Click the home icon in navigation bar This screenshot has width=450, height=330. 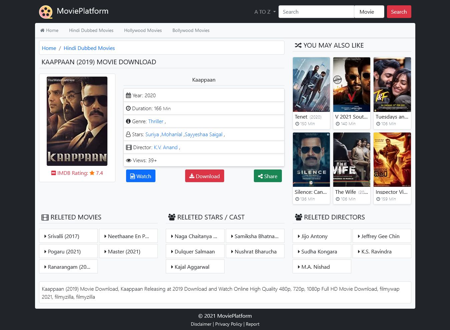(x=42, y=30)
